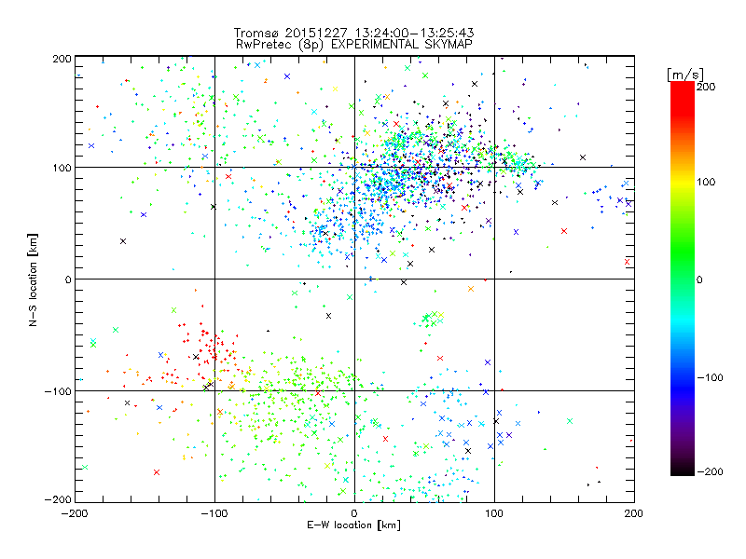746x559 pixels.
Task: Click the y-axis tick label '100'
Action: coord(62,168)
